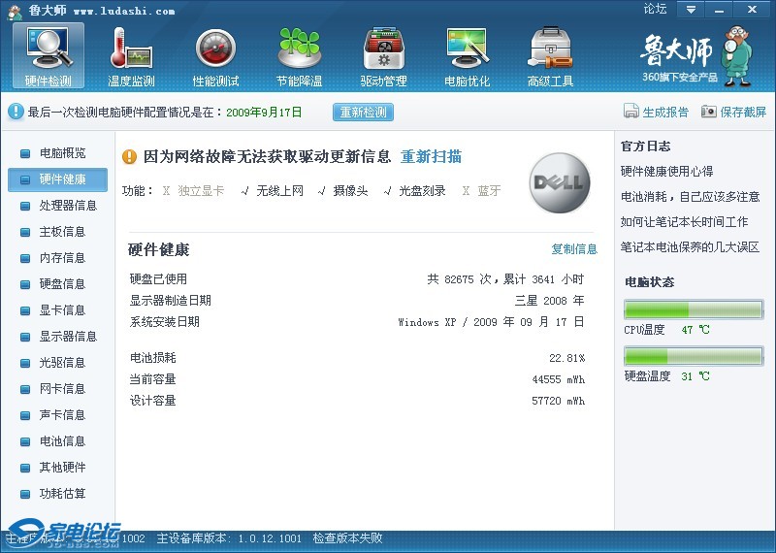Select 电池信息 in the sidebar

click(62, 441)
